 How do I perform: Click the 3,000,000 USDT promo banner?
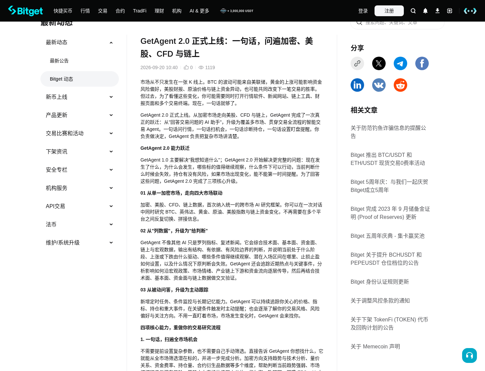pos(237,11)
